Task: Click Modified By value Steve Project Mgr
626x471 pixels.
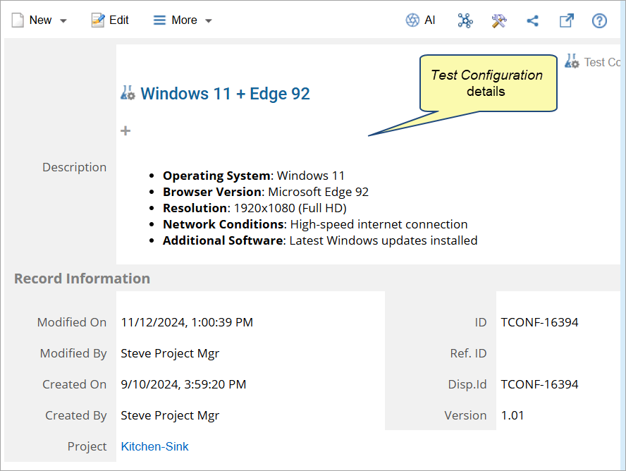Action: point(170,353)
